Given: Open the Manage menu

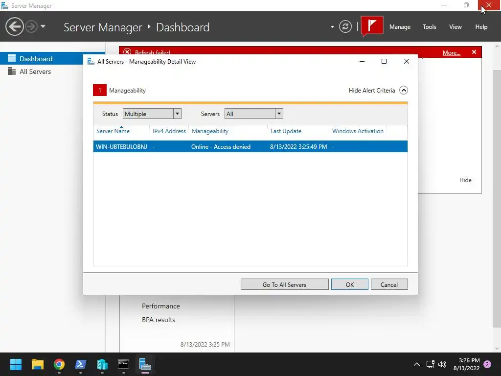Looking at the screenshot, I should 400,27.
